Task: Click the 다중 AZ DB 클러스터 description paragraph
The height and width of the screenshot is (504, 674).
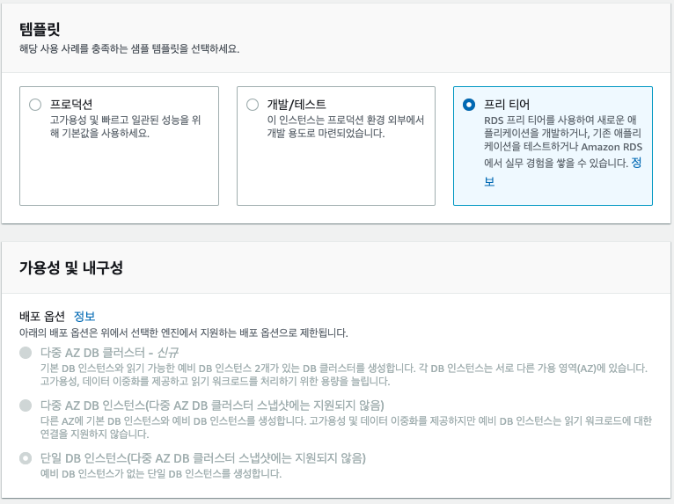Action: point(344,375)
